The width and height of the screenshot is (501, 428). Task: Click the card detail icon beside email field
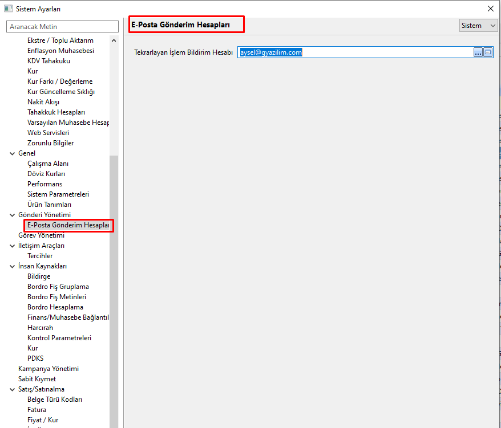click(x=488, y=52)
